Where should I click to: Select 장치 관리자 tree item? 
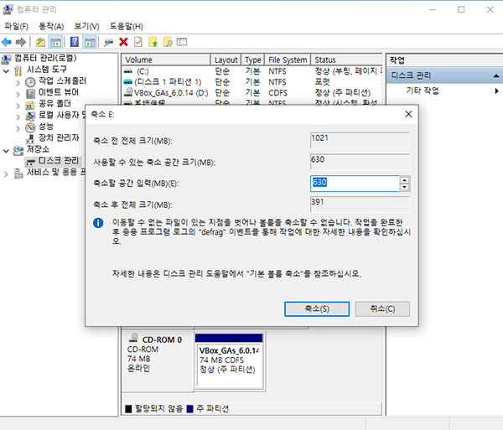[x=59, y=137]
